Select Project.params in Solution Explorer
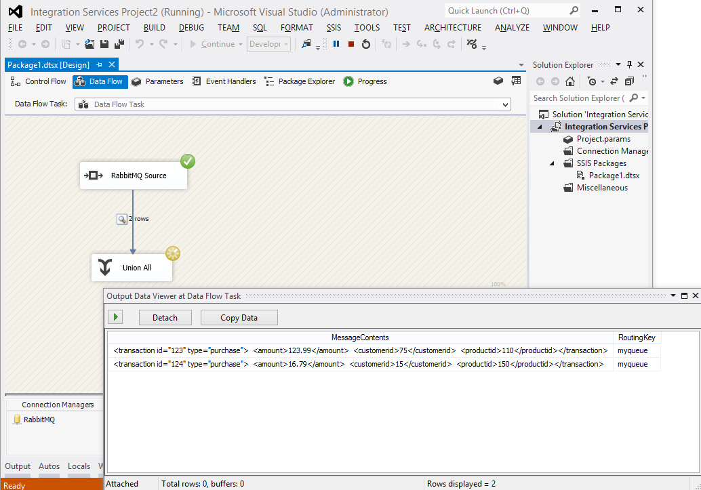 pos(603,139)
